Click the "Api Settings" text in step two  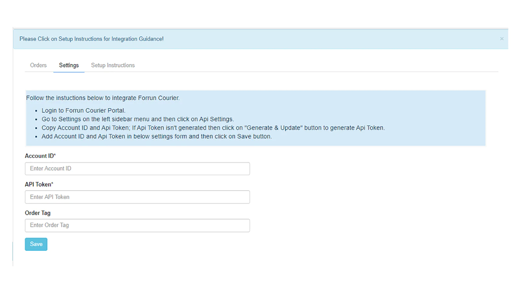(x=216, y=119)
